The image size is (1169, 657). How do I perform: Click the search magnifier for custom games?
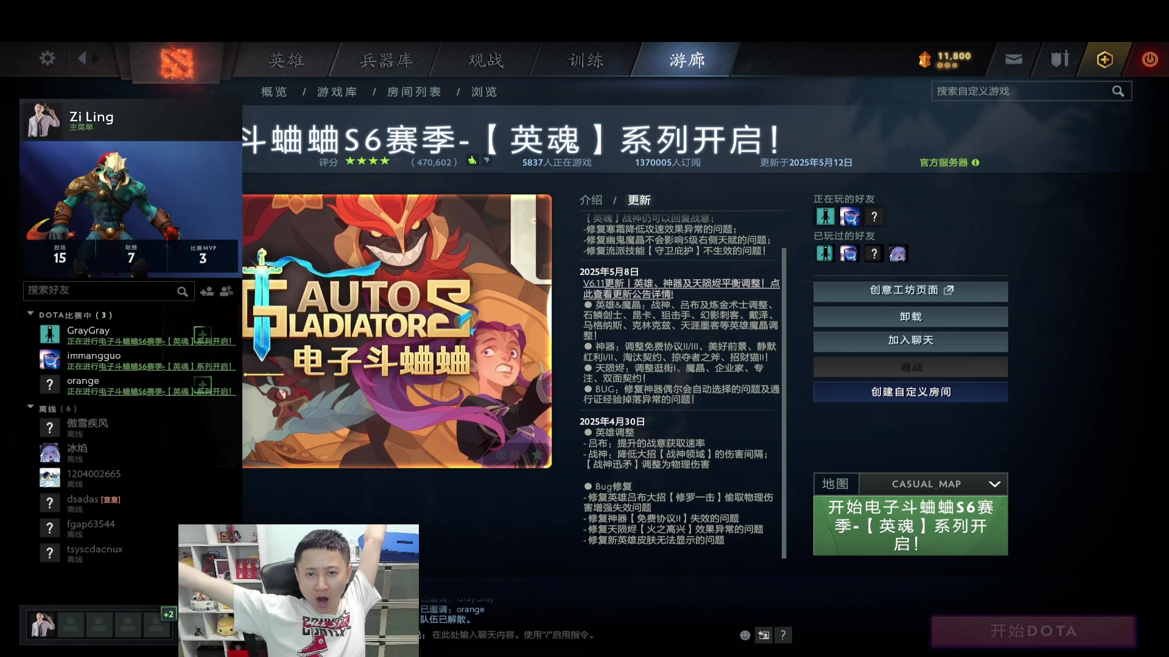(x=1118, y=91)
